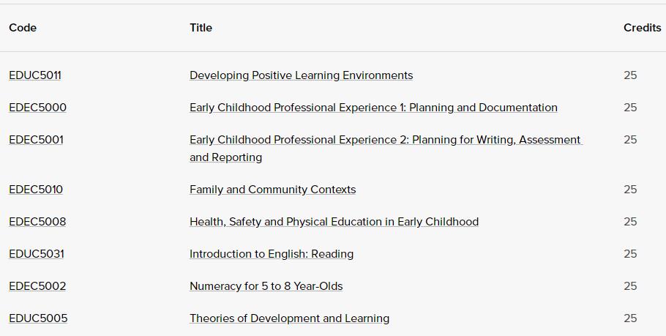This screenshot has height=336, width=666.
Task: Click the EDEC5000 course code
Action: click(37, 108)
